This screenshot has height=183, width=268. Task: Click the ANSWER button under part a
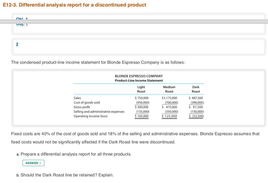pos(33,163)
